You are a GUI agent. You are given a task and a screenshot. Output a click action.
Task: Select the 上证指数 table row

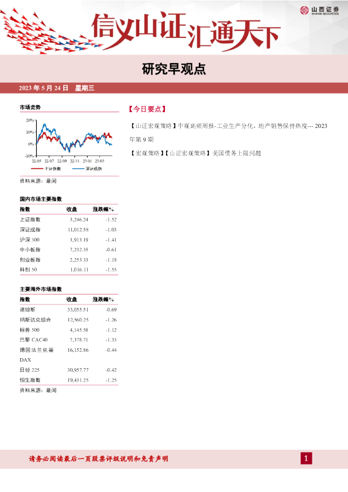[69, 220]
